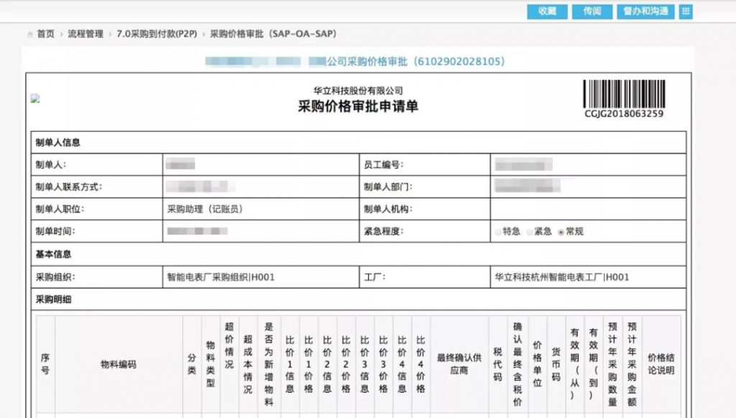Click the 收藏 button
Image resolution: width=736 pixels, height=418 pixels.
point(547,12)
